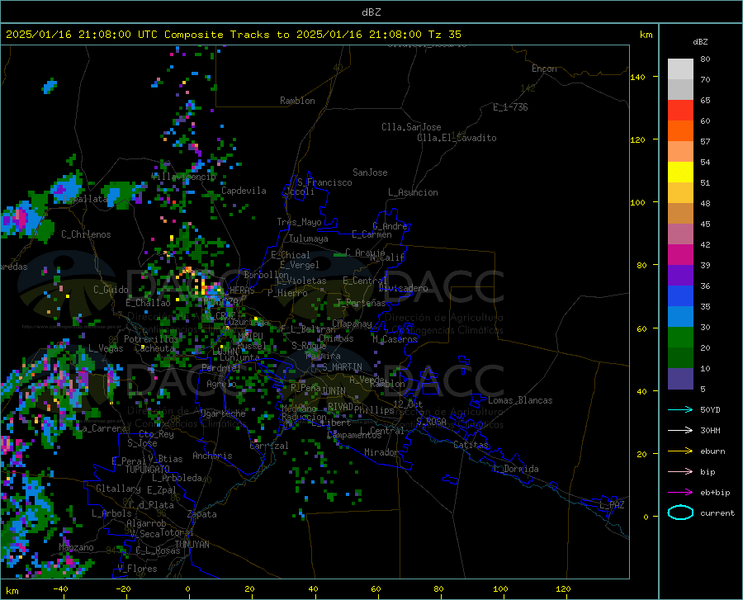Screen dimensions: 743x600
Task: Click the 'Clla.El_Cavadito' map label
Action: pyautogui.click(x=457, y=138)
